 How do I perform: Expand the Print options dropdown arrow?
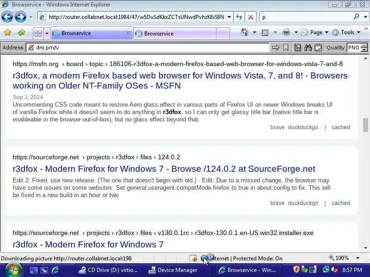point(296,32)
